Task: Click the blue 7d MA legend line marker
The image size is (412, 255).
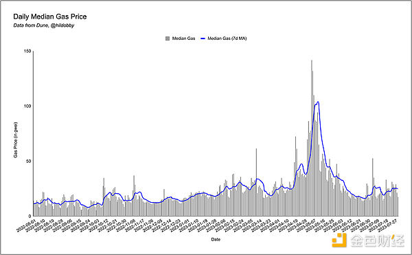Action: coord(203,38)
